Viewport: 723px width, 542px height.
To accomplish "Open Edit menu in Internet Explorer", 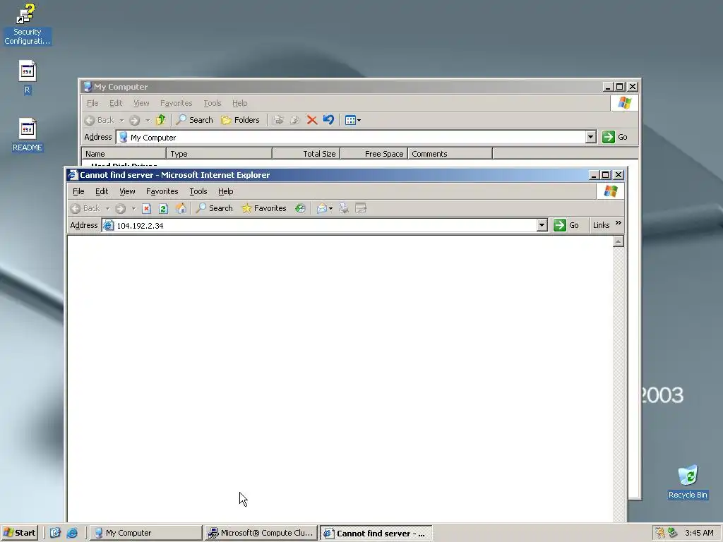I will coord(102,191).
